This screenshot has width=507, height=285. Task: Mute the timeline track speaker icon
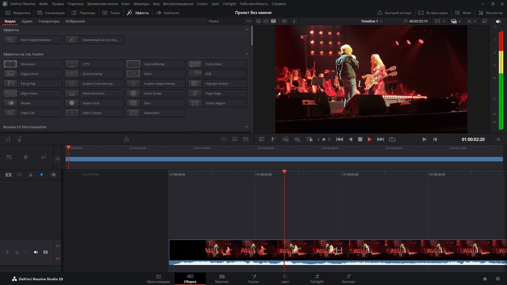pos(36,252)
